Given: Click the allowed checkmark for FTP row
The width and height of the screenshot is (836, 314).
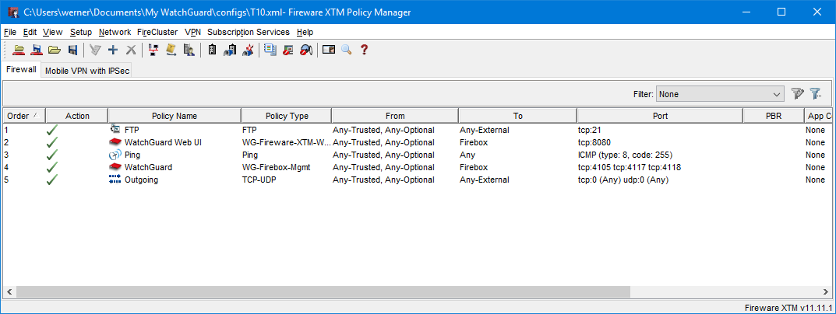Looking at the screenshot, I should pyautogui.click(x=51, y=129).
